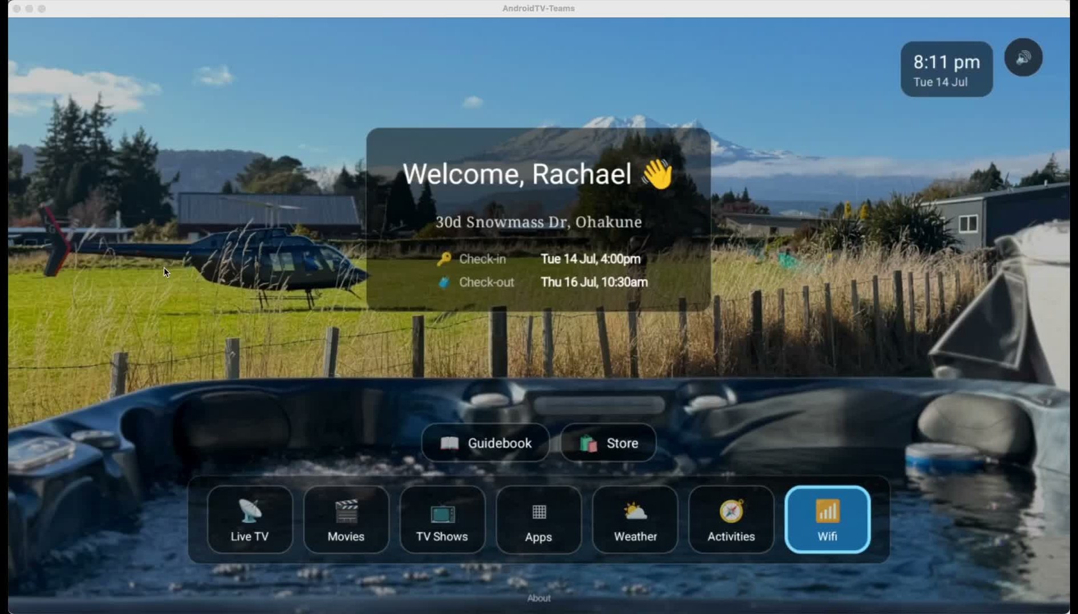
Task: Click the AndroidTV-Teams window title
Action: pos(538,9)
